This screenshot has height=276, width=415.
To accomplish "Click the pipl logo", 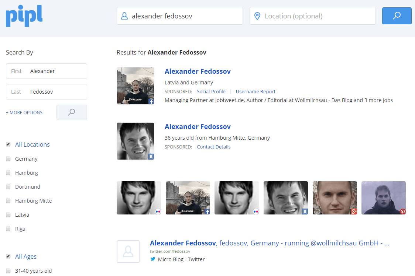I will pyautogui.click(x=24, y=15).
